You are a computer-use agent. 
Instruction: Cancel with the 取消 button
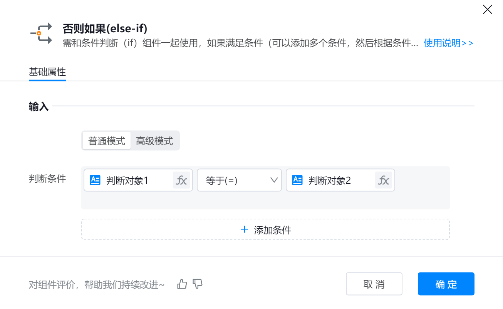pyautogui.click(x=374, y=284)
